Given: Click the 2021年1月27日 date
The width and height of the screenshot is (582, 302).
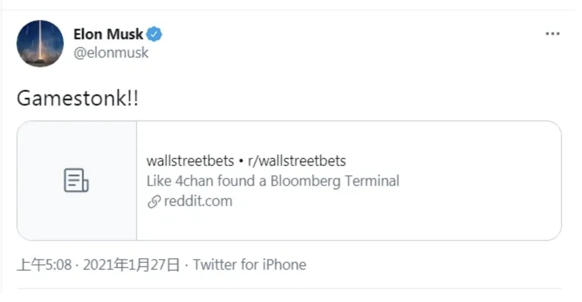Looking at the screenshot, I should tap(131, 264).
